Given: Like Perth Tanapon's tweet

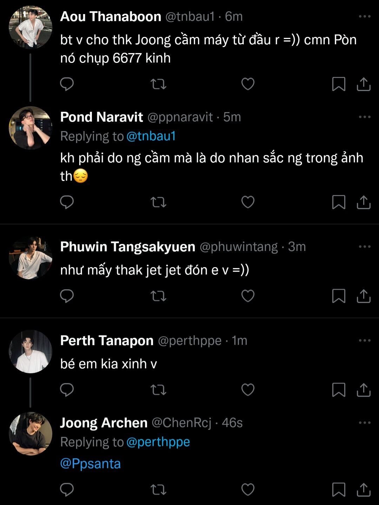Looking at the screenshot, I should [248, 390].
